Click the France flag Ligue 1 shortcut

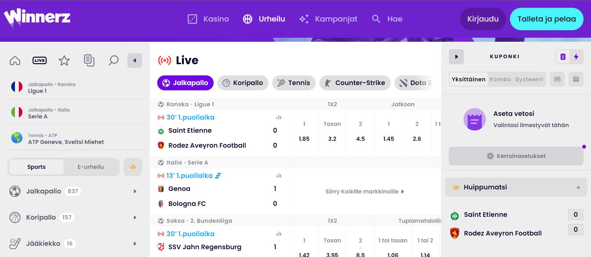click(x=17, y=87)
